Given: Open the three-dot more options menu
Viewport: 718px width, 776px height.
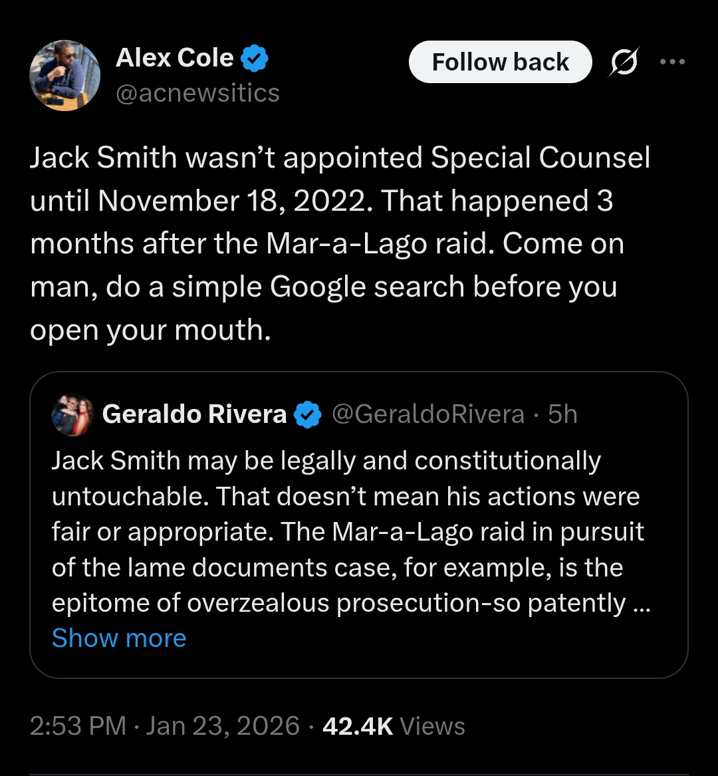Looking at the screenshot, I should pos(671,62).
